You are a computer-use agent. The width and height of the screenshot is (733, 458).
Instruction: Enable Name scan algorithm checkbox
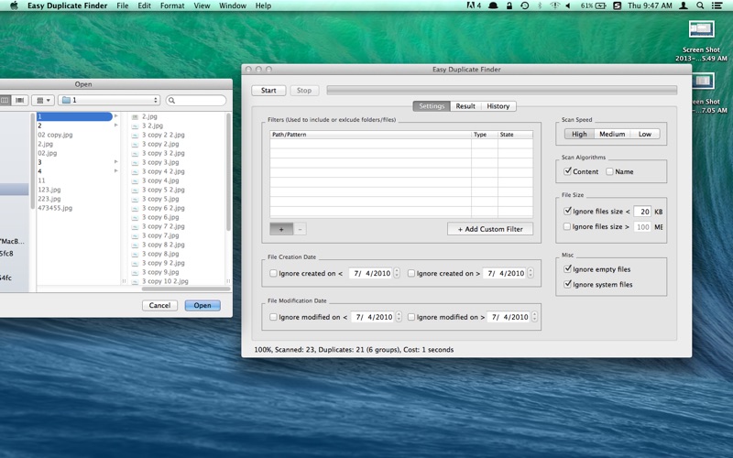609,171
